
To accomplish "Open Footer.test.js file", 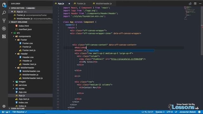I will (29, 50).
